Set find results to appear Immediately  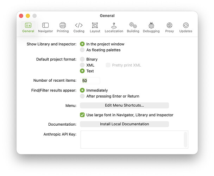coord(82,90)
